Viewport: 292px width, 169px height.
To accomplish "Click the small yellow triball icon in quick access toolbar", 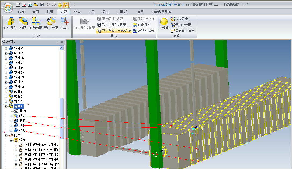I will 60,5.
